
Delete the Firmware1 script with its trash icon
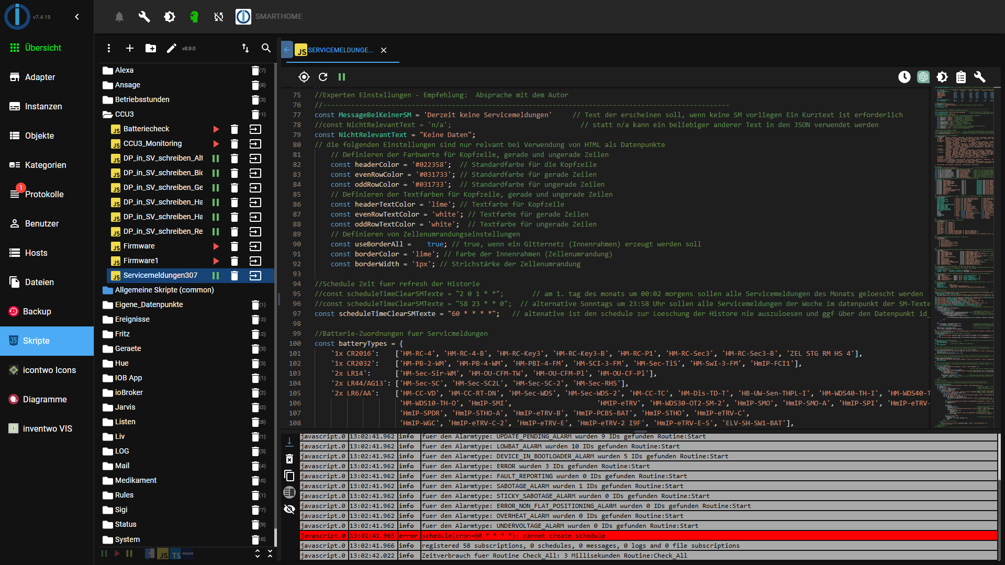coord(234,261)
